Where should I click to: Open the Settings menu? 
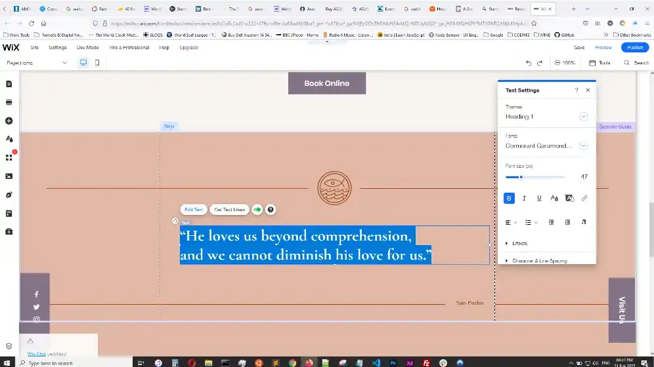[x=58, y=47]
